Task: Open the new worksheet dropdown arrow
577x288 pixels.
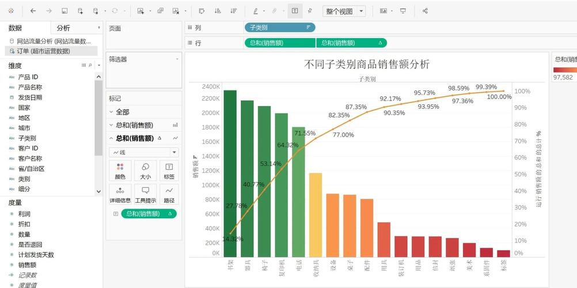Action: pos(150,11)
